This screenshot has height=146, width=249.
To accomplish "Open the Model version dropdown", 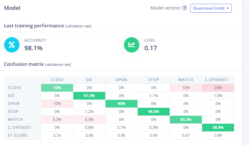I will [x=211, y=8].
